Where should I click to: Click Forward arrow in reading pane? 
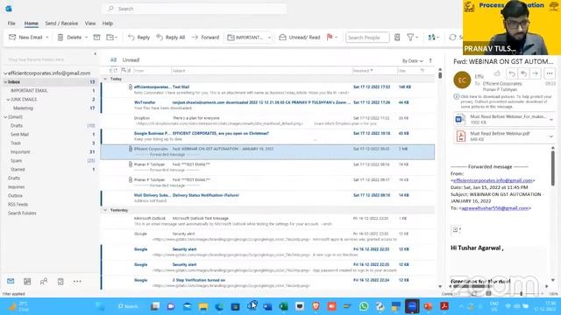click(x=535, y=73)
